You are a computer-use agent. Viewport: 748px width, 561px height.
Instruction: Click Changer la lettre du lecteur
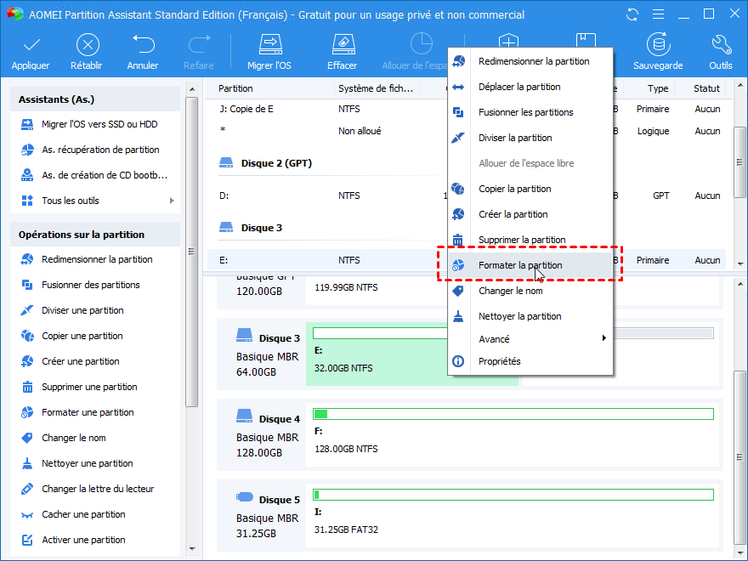pyautogui.click(x=98, y=489)
